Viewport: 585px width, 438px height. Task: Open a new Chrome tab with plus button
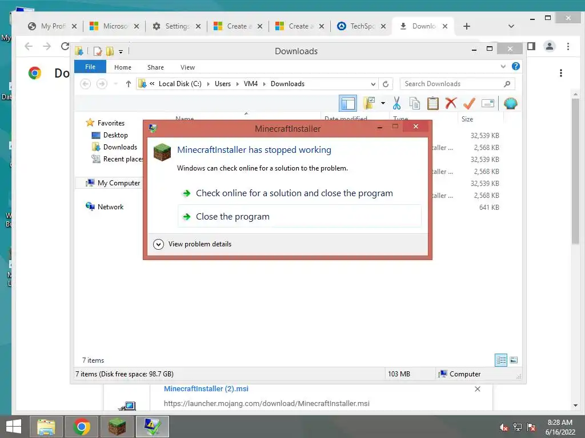[467, 26]
